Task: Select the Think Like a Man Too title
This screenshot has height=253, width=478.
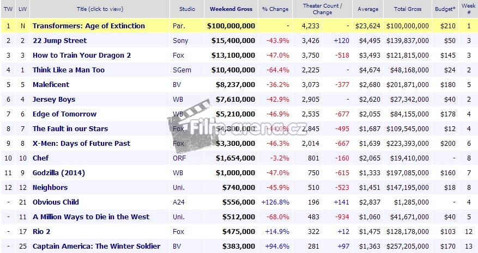Action: coord(68,70)
